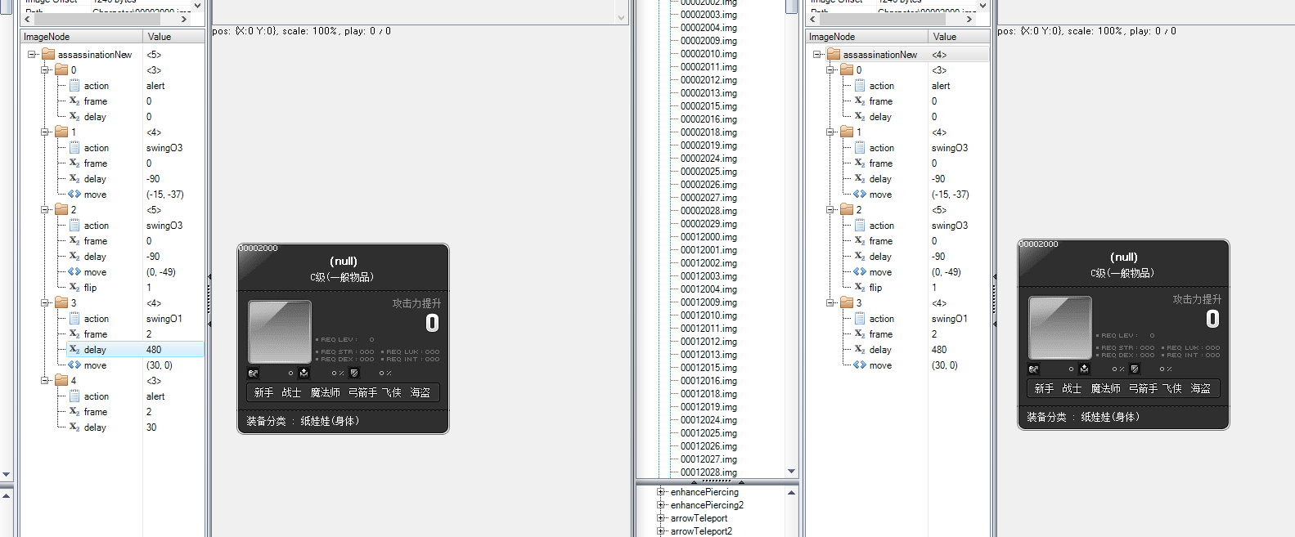The width and height of the screenshot is (1295, 537).
Task: Select the arrowTeleport skill entry
Action: tap(699, 518)
